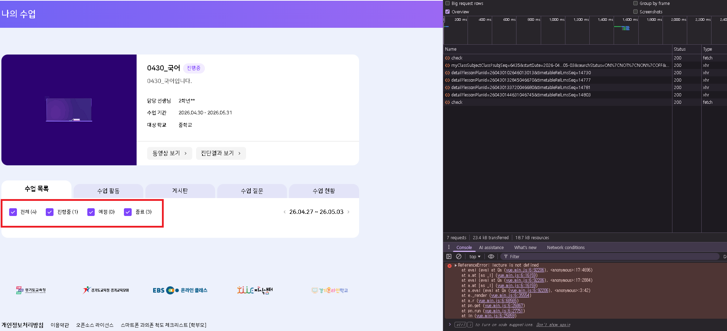This screenshot has width=727, height=331.
Task: Check the Big request rows option
Action: pyautogui.click(x=447, y=3)
